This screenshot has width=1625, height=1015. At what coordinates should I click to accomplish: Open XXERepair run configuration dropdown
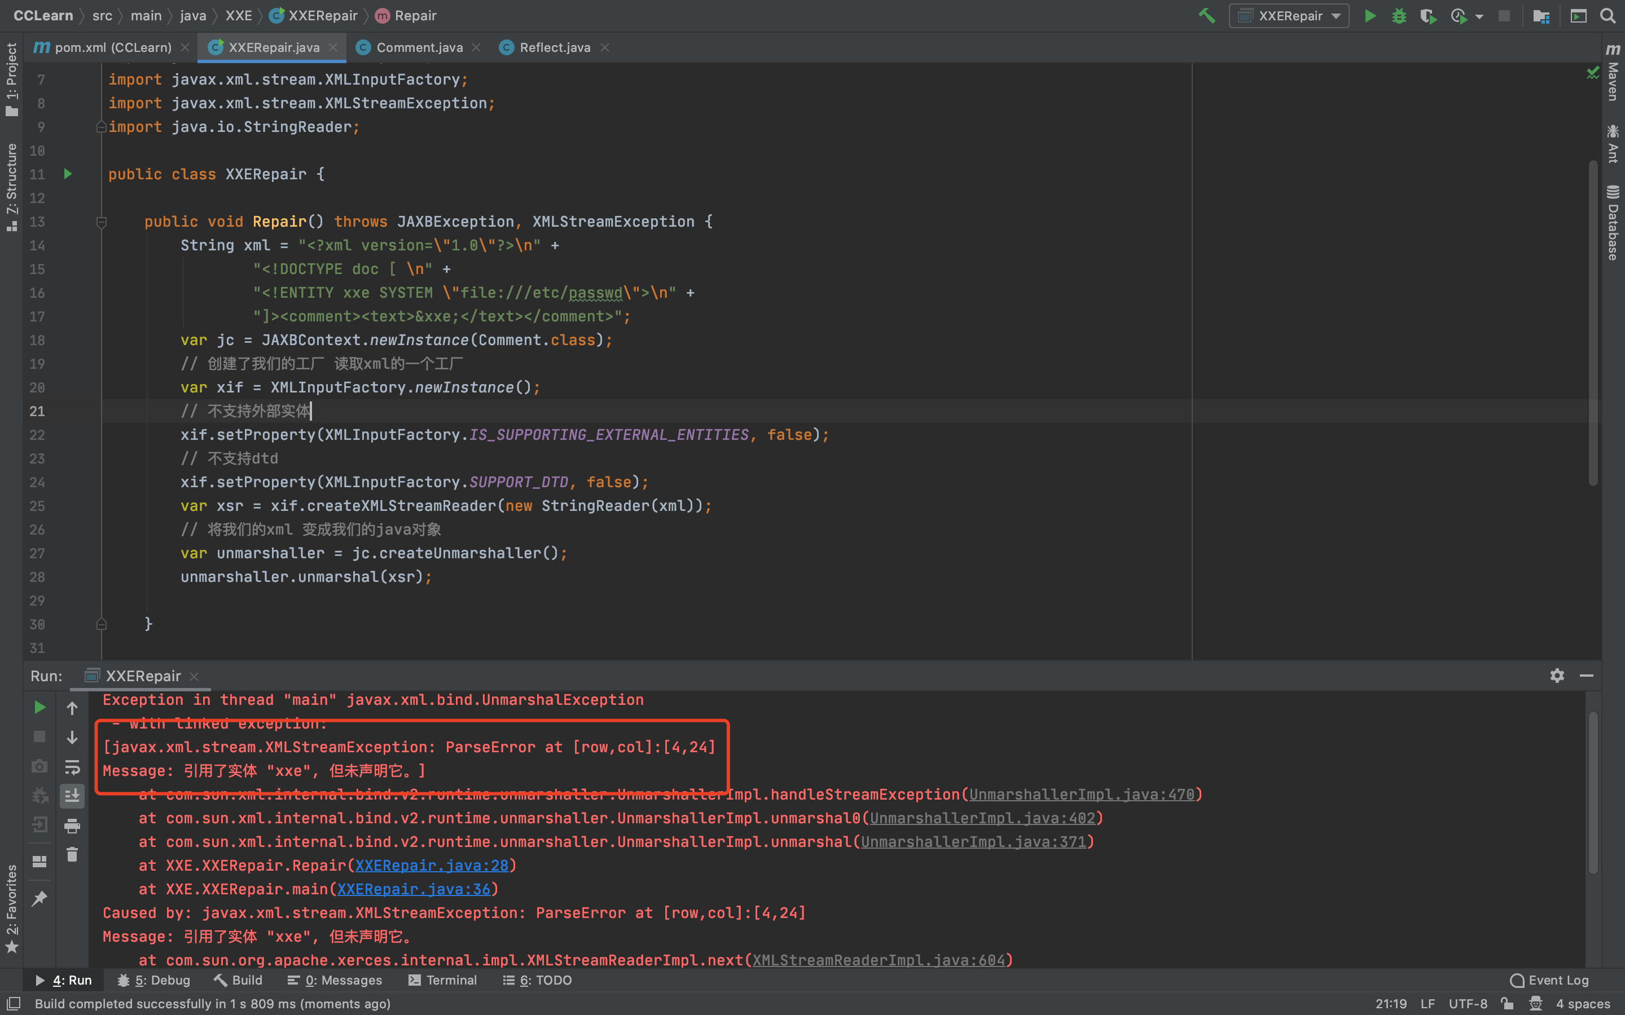(x=1289, y=15)
